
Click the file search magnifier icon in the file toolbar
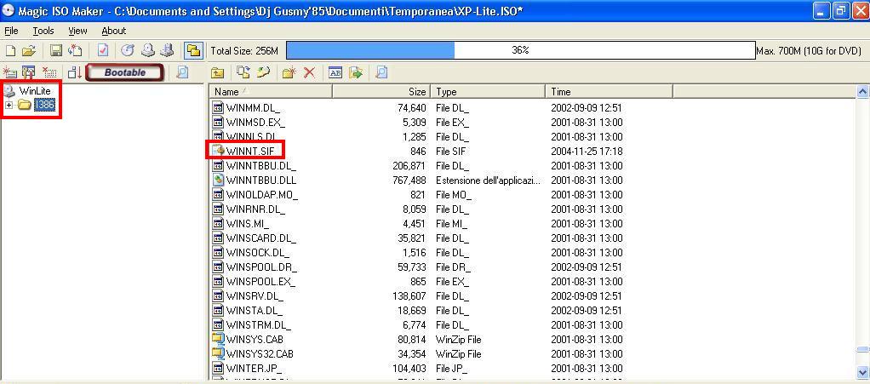[x=381, y=72]
